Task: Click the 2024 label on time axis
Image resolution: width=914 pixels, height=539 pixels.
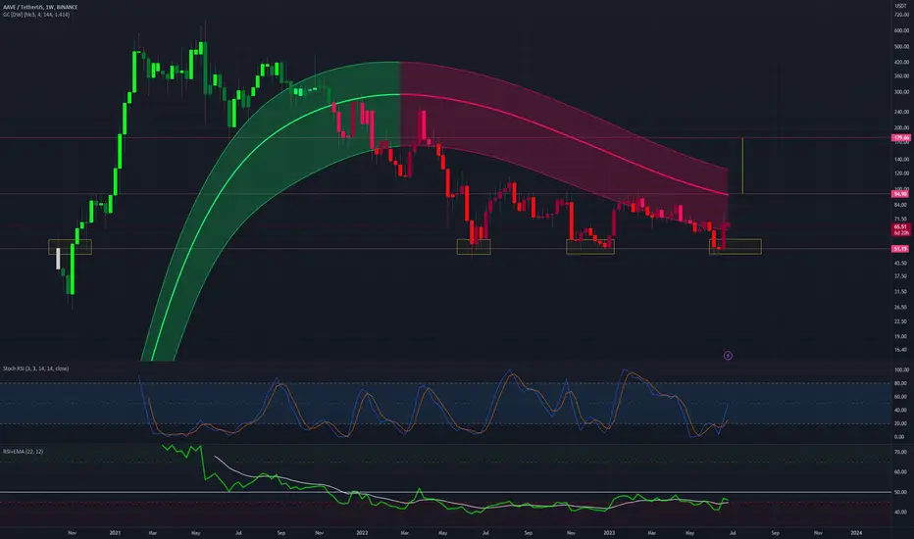Action: pos(856,532)
